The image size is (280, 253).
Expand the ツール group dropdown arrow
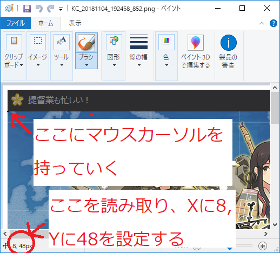62,65
